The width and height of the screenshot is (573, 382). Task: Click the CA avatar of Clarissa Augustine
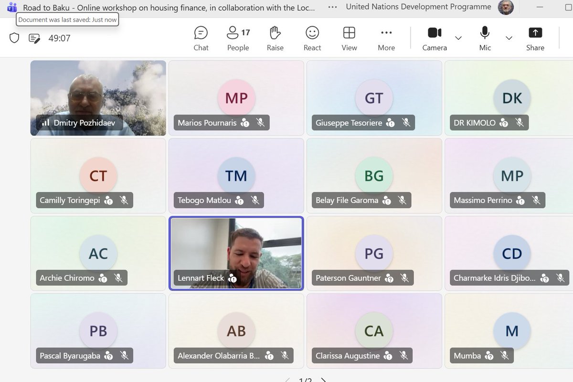374,331
